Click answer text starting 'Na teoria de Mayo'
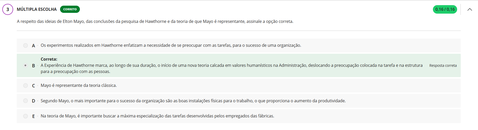478x130 pixels. click(157, 116)
